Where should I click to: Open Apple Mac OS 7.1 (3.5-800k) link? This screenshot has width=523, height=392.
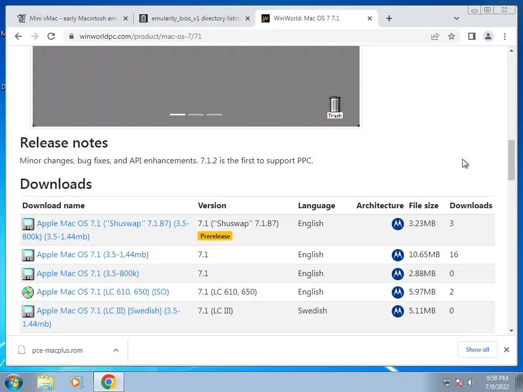(x=88, y=274)
